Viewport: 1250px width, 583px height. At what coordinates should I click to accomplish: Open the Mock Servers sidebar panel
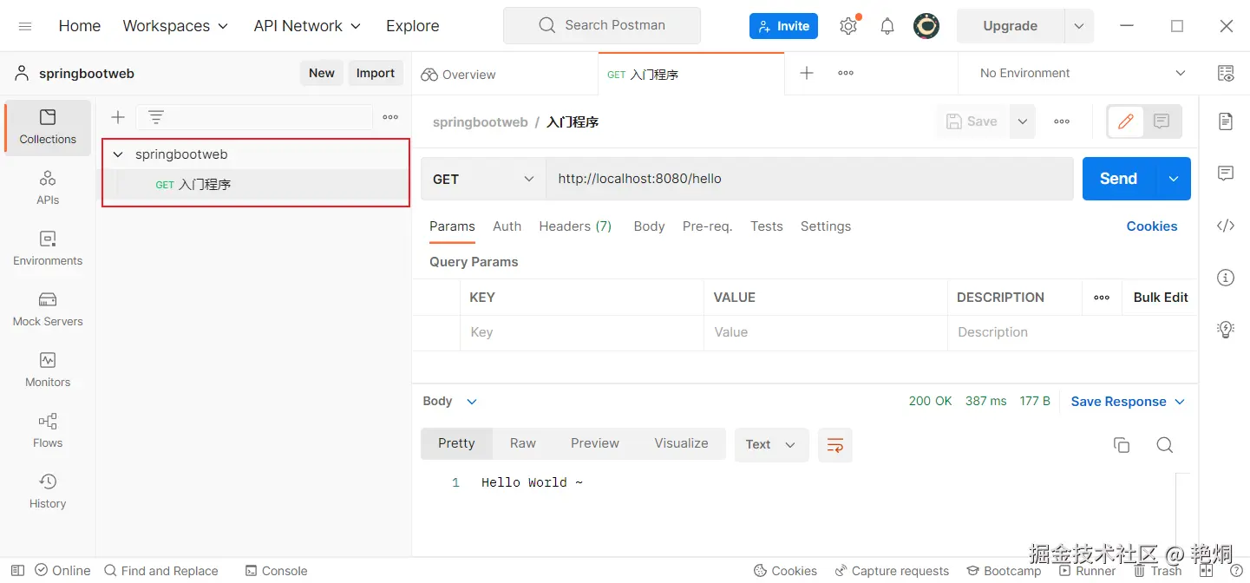[48, 309]
